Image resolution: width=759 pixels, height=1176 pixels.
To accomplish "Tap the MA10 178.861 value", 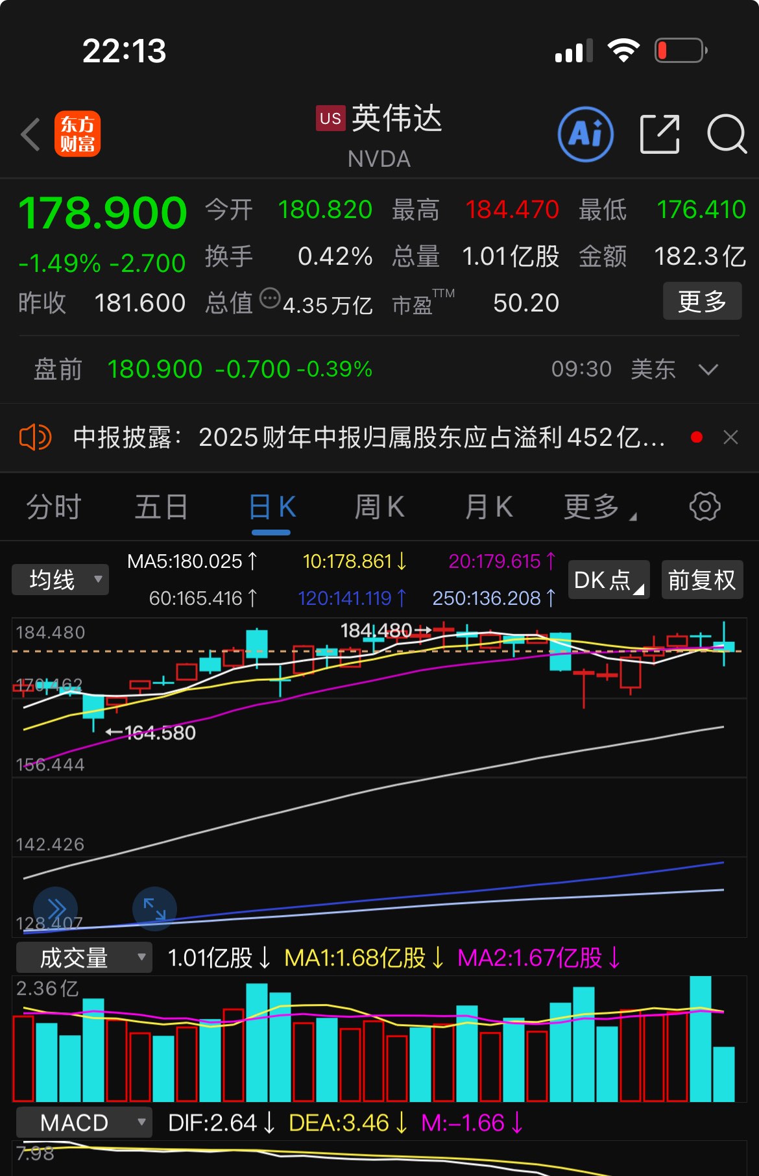I will coord(355,561).
